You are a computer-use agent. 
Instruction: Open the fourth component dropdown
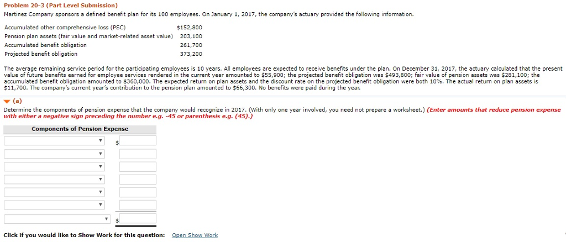click(x=54, y=180)
